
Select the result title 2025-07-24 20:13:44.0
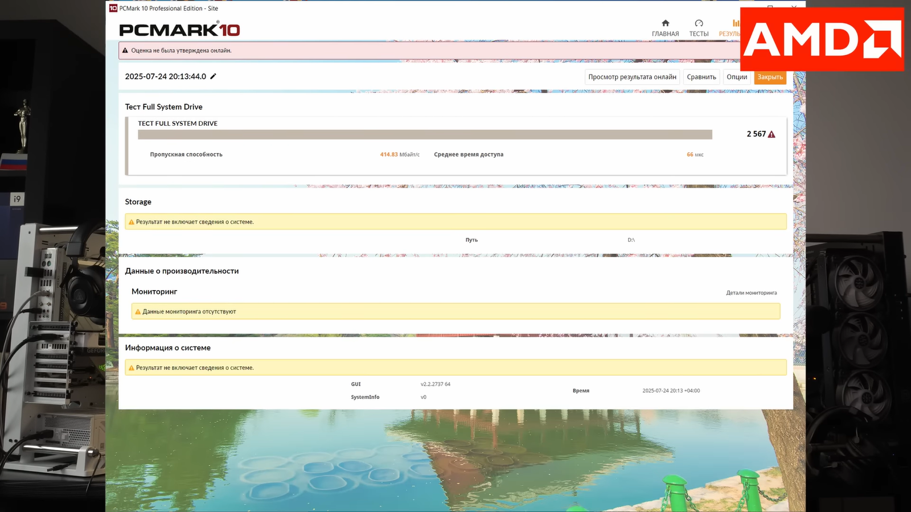click(x=166, y=76)
